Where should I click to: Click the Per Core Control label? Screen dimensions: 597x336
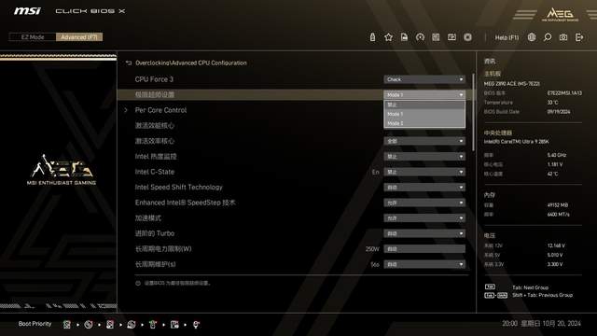click(x=160, y=110)
